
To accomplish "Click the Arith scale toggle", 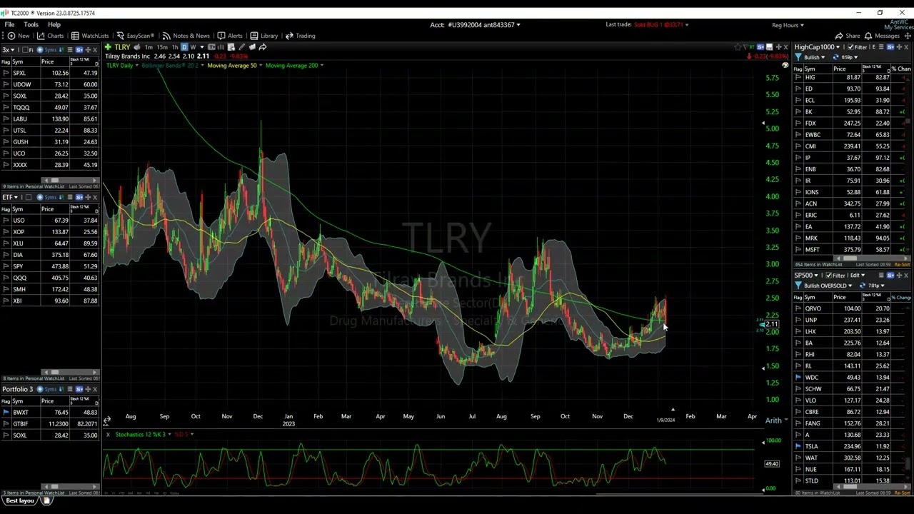I will click(776, 420).
